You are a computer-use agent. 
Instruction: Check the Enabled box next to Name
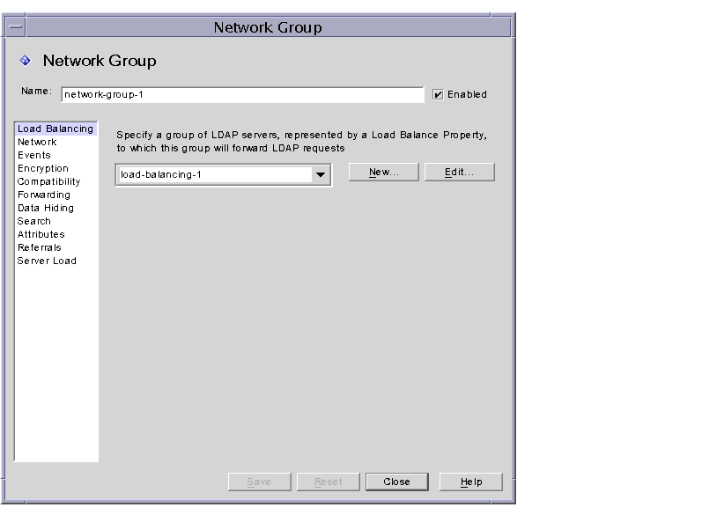click(438, 94)
